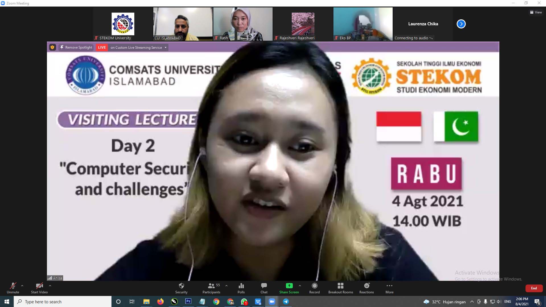The height and width of the screenshot is (307, 546).
Task: Select the CUI ISLAMABAD video thumbnail
Action: point(183,24)
